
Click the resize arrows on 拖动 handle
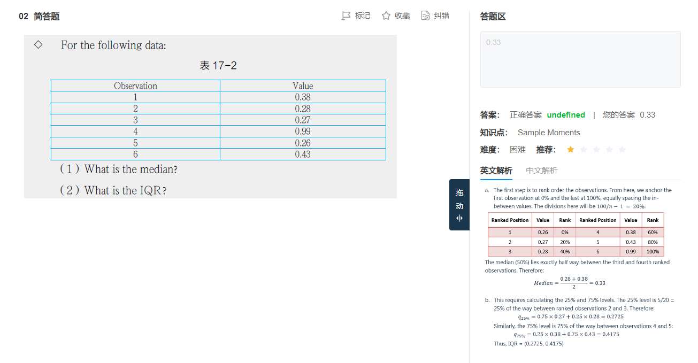tap(459, 218)
